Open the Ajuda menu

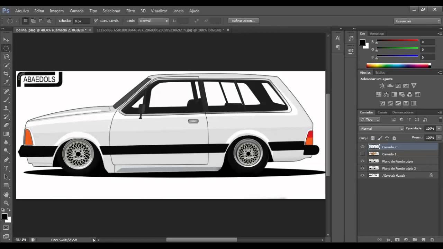[x=194, y=11]
